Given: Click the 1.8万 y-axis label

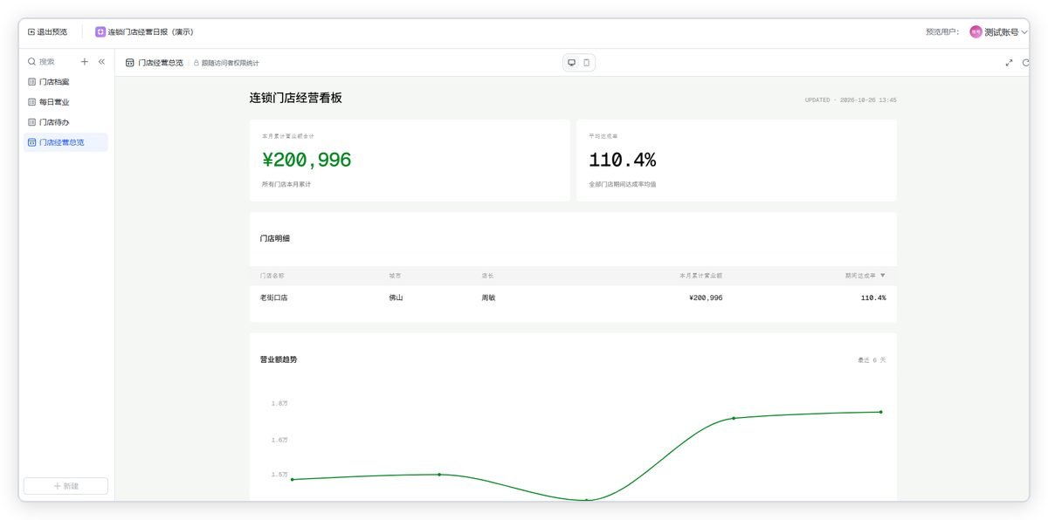Looking at the screenshot, I should (279, 403).
